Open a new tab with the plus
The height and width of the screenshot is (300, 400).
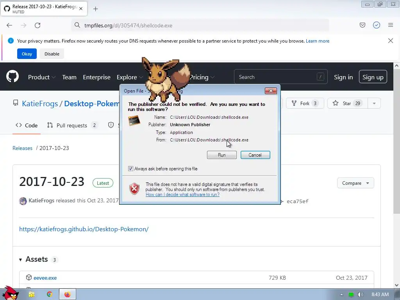coord(95,9)
